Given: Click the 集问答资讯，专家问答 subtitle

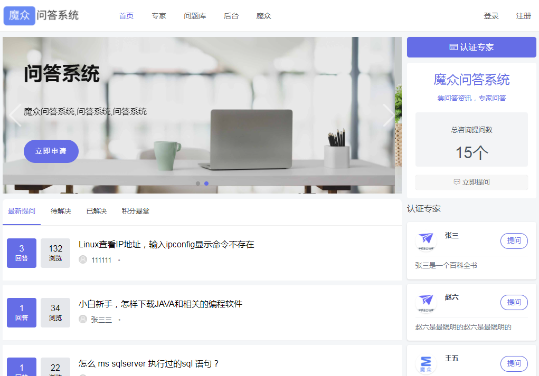Looking at the screenshot, I should [471, 98].
